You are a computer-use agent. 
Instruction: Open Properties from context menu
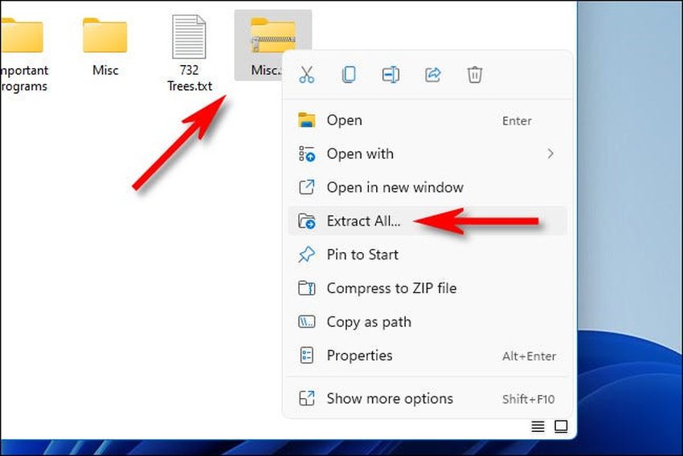[x=359, y=355]
